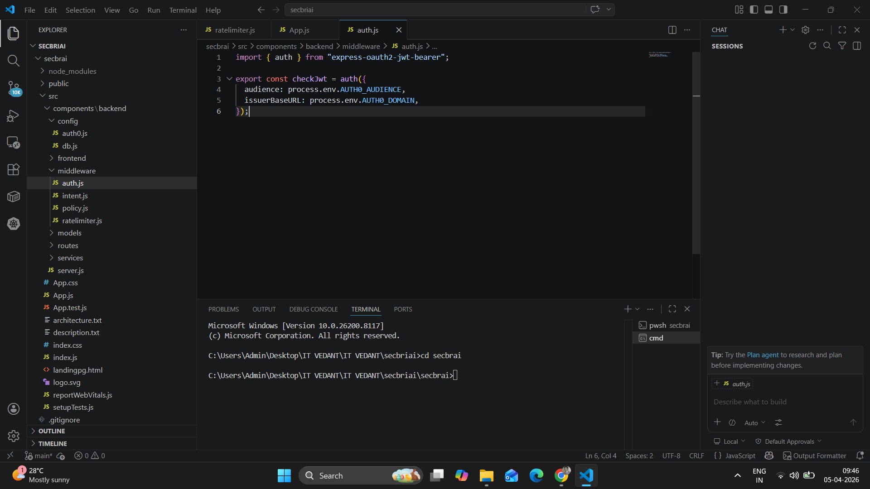This screenshot has width=870, height=489.
Task: Toggle the bottom Panel layout button
Action: [768, 10]
